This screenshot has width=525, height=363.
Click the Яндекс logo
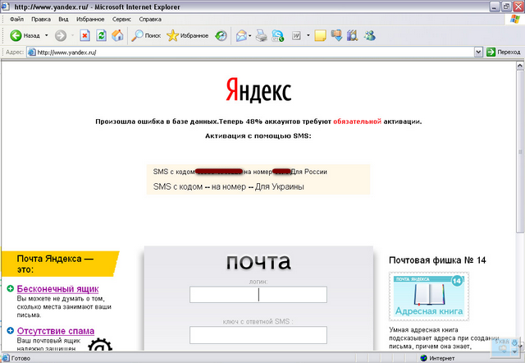pos(258,90)
